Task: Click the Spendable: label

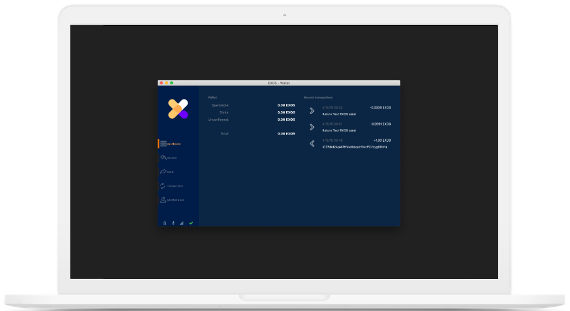Action: tap(220, 105)
